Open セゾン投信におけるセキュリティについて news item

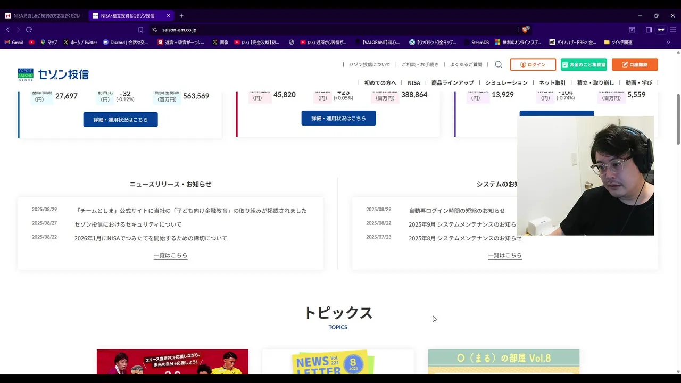[128, 224]
